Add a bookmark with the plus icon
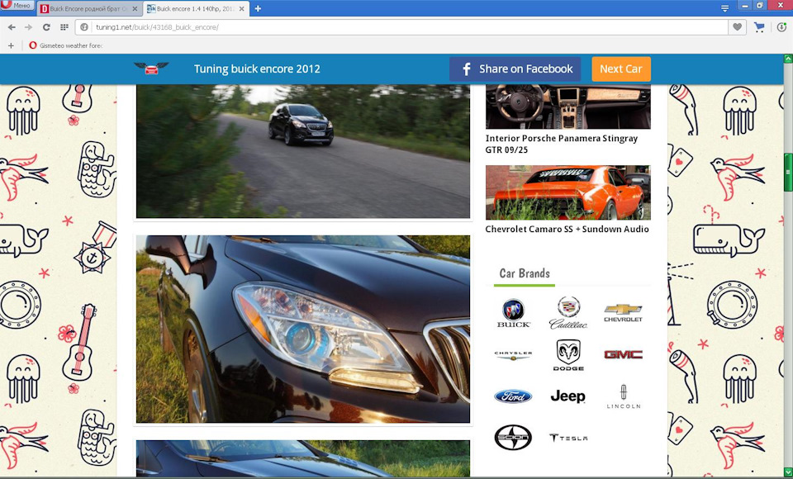 coord(11,45)
